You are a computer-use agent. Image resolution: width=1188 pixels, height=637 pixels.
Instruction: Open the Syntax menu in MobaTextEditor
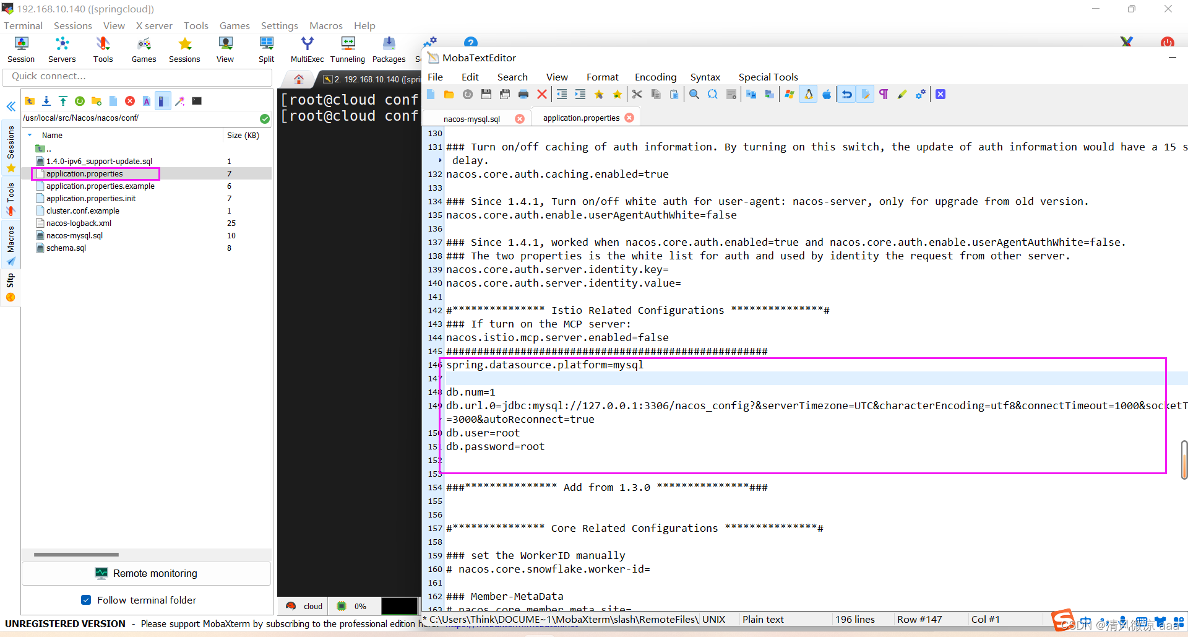[705, 77]
